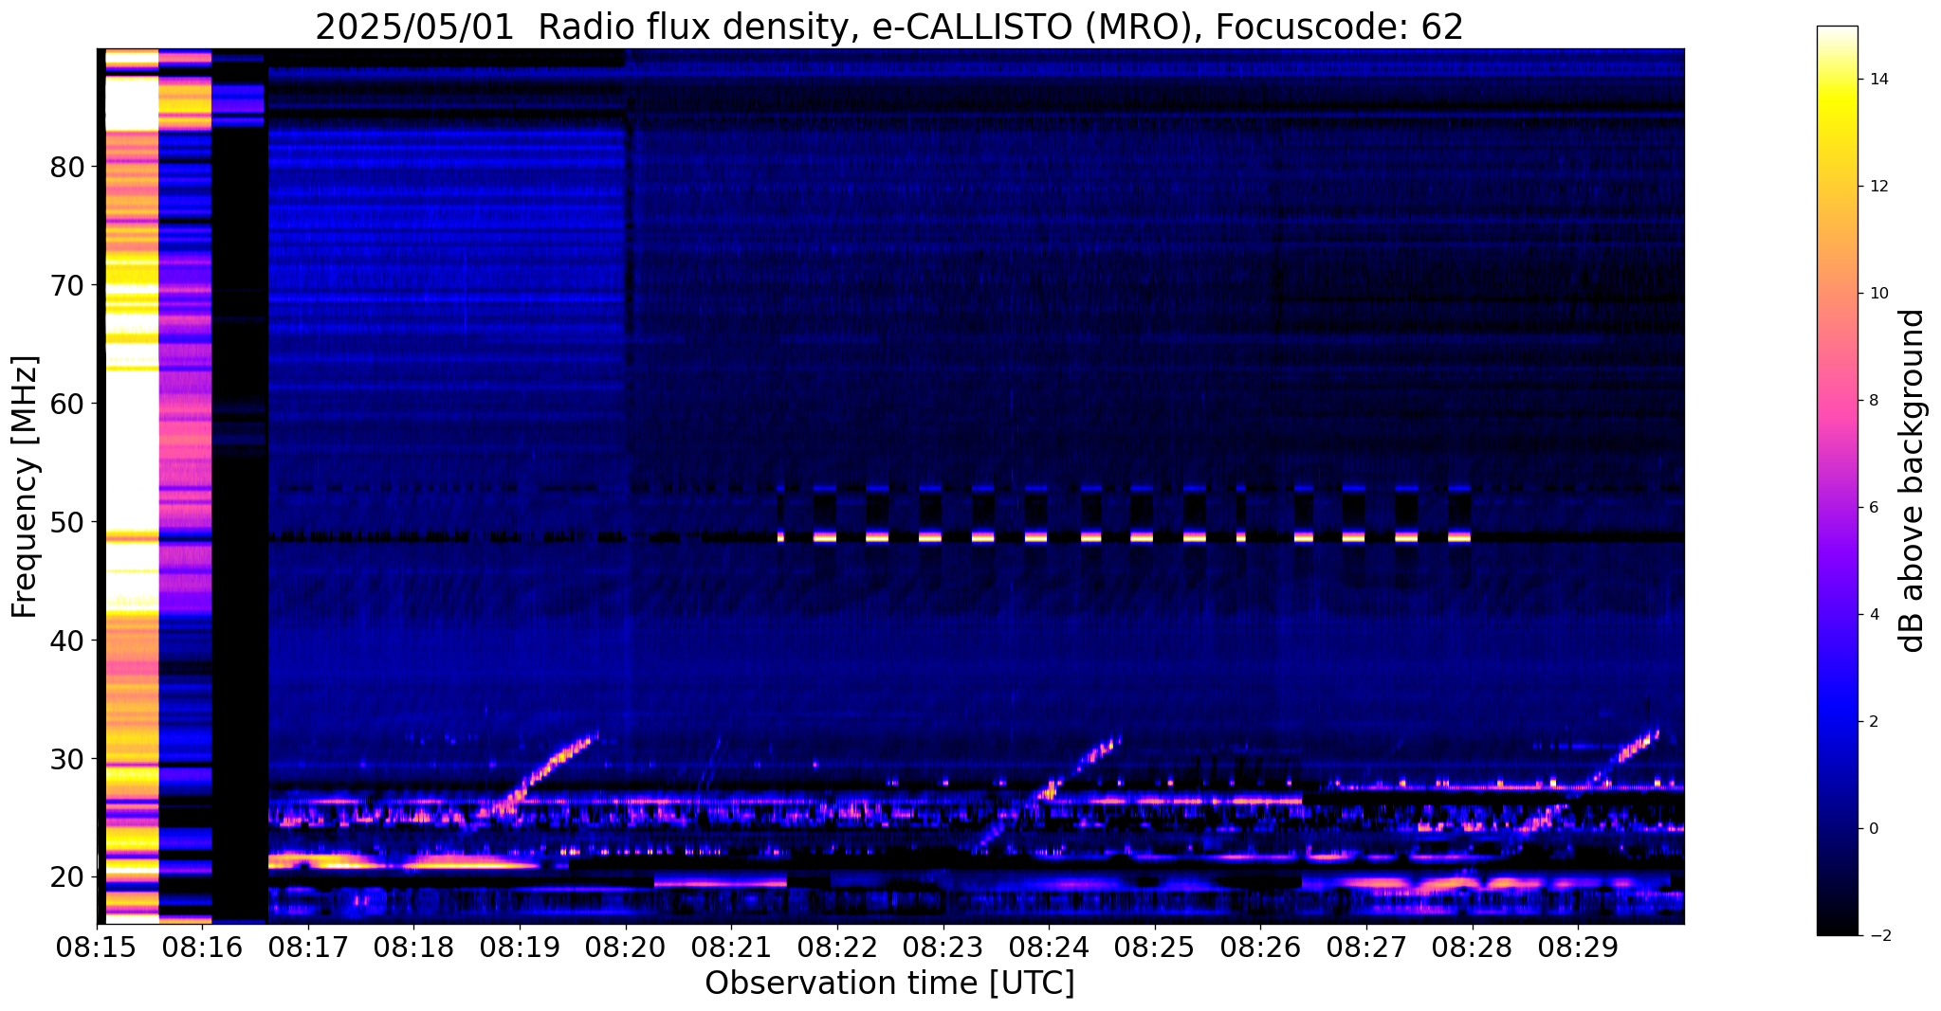Click the colorbar tick label 4

tap(1874, 615)
